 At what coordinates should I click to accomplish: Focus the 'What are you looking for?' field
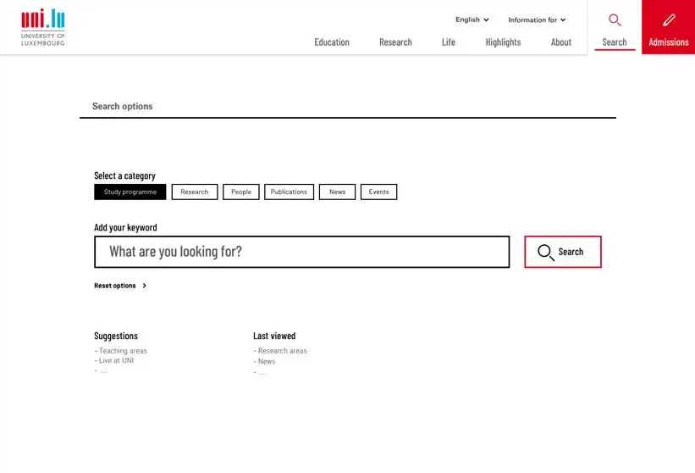[x=302, y=252]
